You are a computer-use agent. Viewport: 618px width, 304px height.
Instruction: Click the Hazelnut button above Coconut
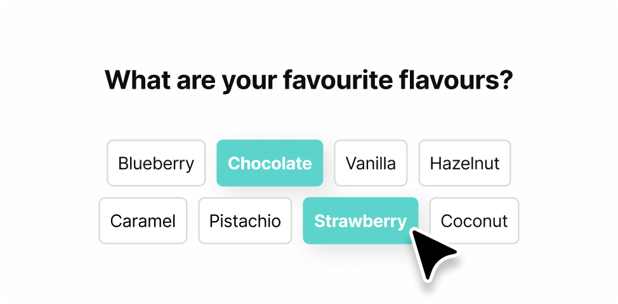click(x=464, y=163)
